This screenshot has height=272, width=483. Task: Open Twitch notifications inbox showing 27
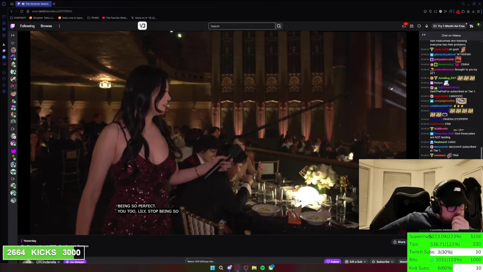pyautogui.click(x=404, y=26)
